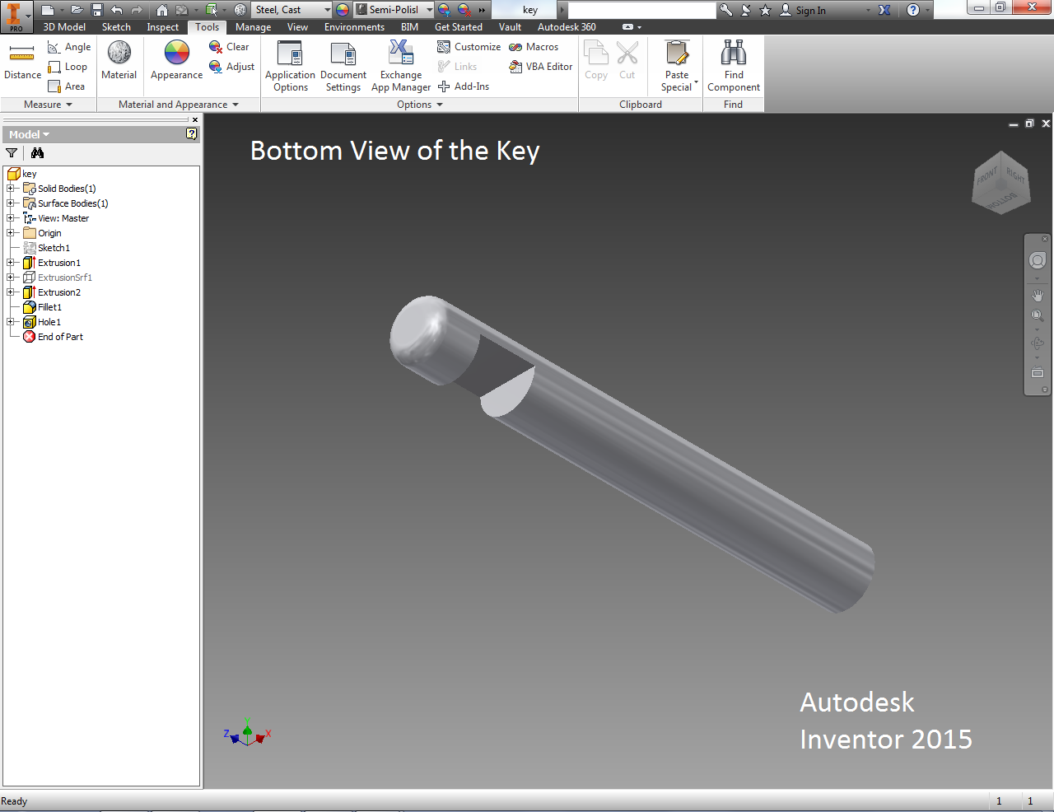Click the Favorites star icon
This screenshot has height=812, width=1054.
765,10
